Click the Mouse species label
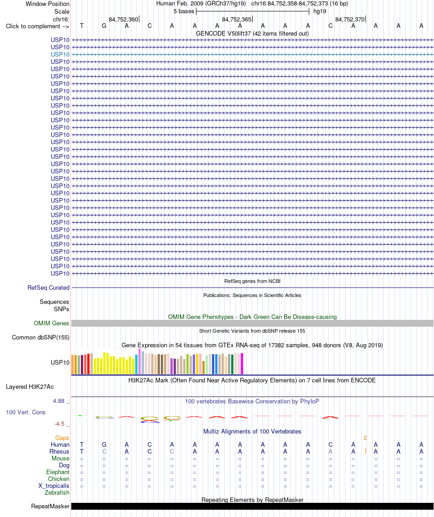The height and width of the screenshot is (517, 434). click(60, 458)
